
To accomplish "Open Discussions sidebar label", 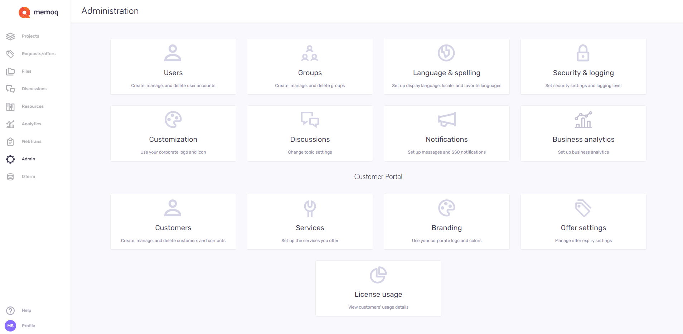I will (34, 89).
